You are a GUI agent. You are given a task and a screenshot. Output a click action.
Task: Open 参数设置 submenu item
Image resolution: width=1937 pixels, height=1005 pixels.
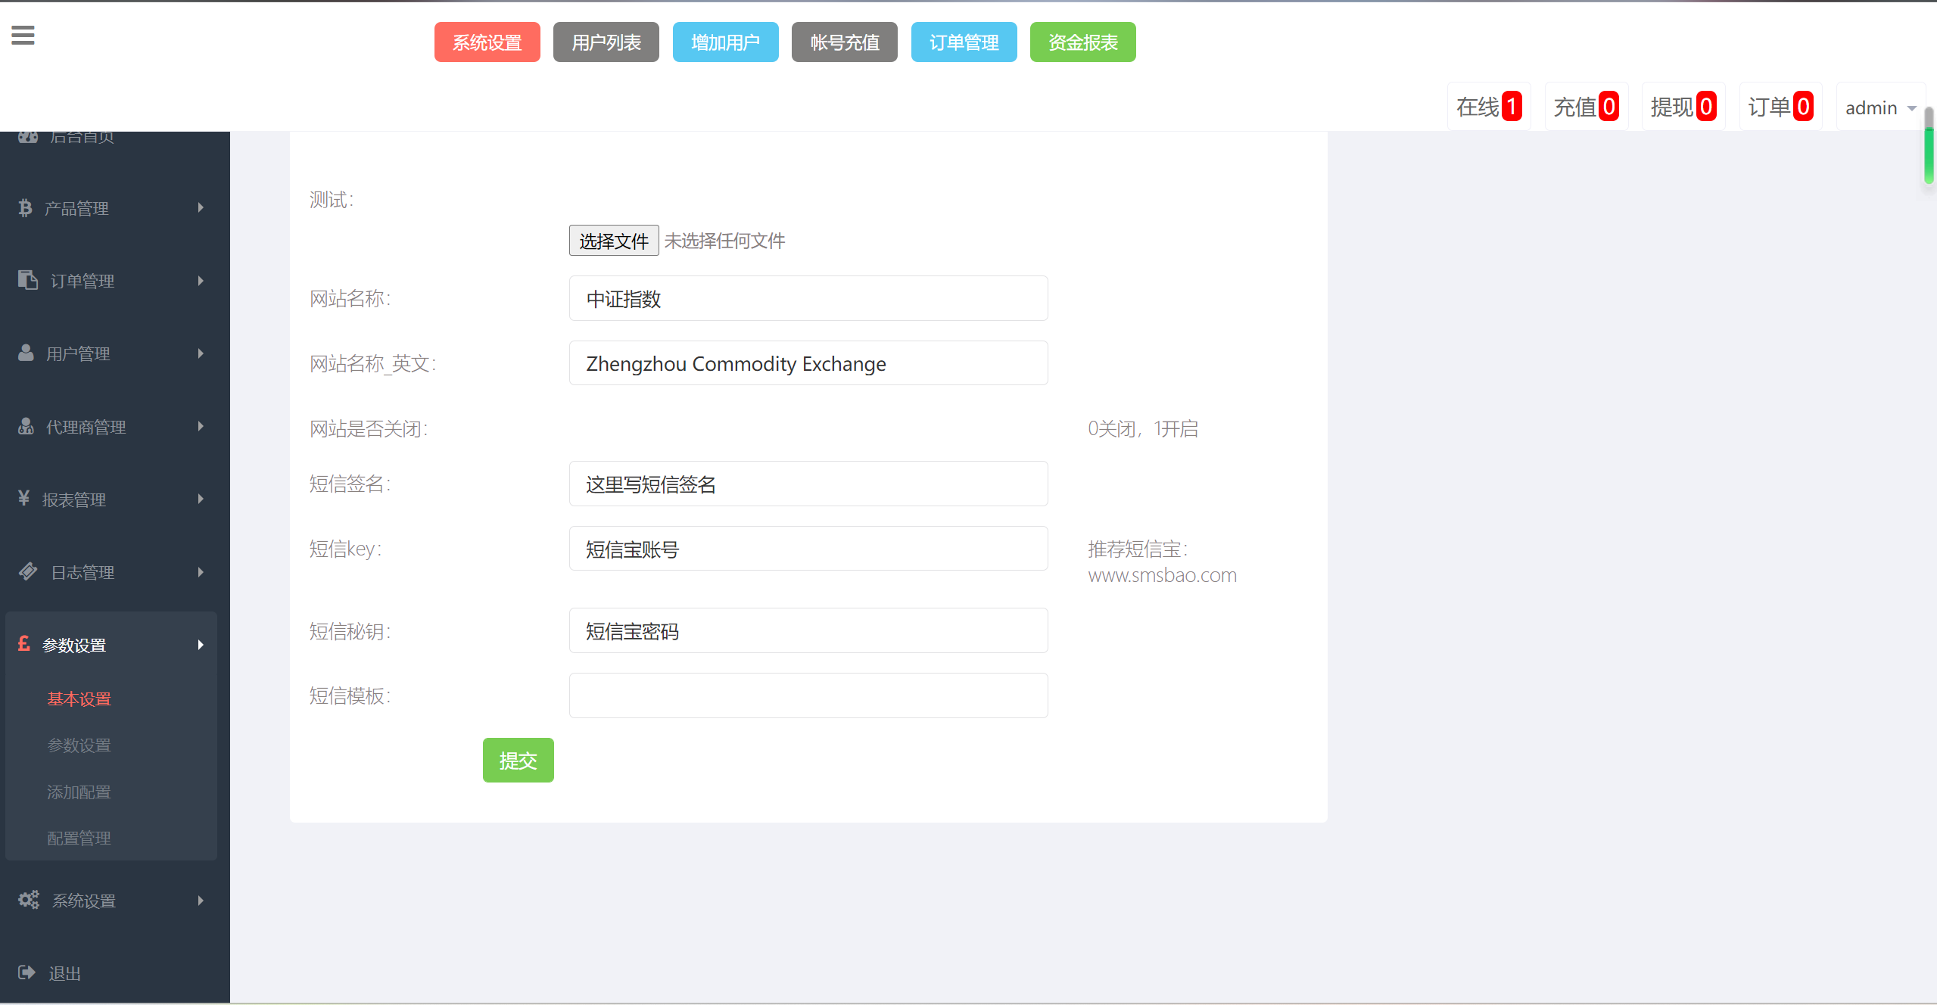79,745
